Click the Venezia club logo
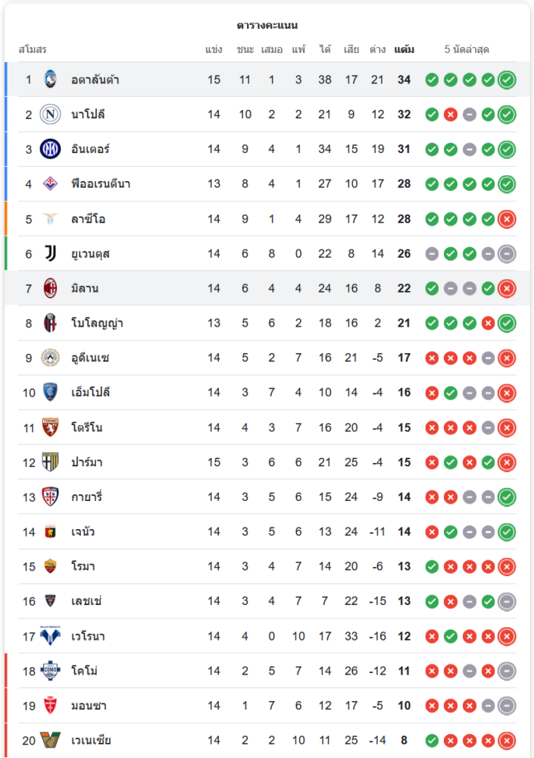Viewport: 534px width, 758px height. tap(50, 741)
